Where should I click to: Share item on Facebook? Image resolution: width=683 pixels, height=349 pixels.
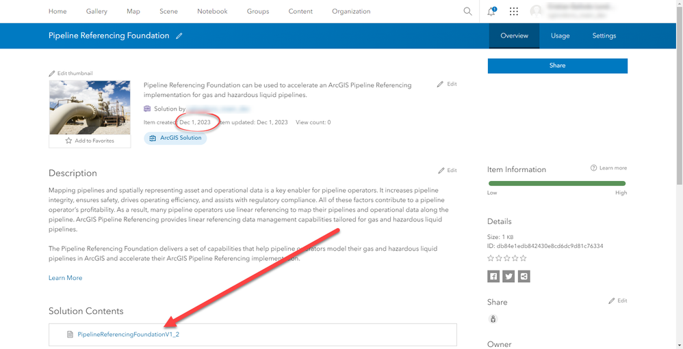(x=493, y=277)
